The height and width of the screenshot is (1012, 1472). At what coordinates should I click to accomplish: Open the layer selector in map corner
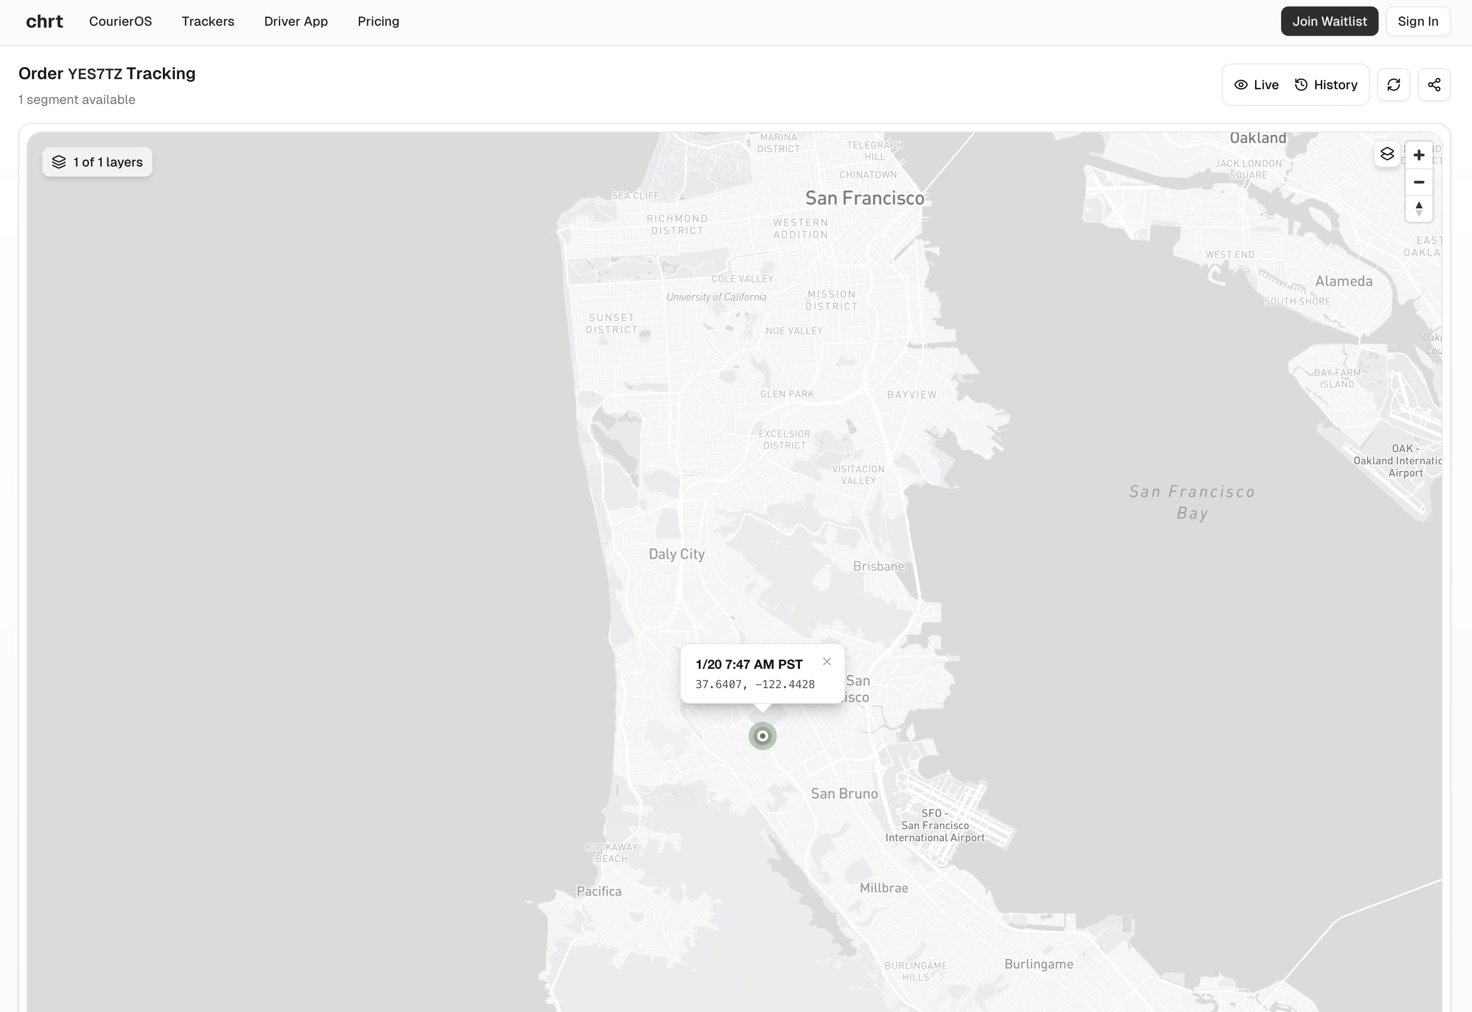coord(1387,154)
